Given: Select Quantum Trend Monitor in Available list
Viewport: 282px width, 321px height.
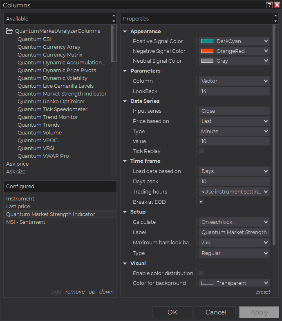Looking at the screenshot, I should [48, 117].
